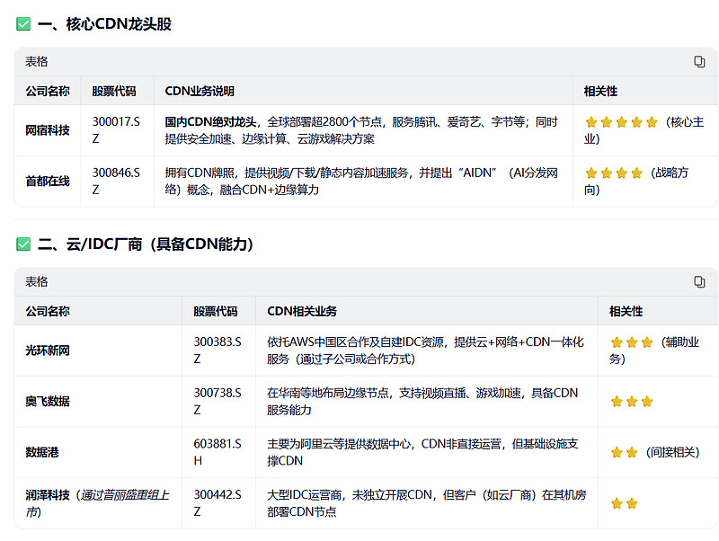Image resolution: width=719 pixels, height=541 pixels.
Task: Click the （间接相关） relevance note
Action: coord(672,453)
